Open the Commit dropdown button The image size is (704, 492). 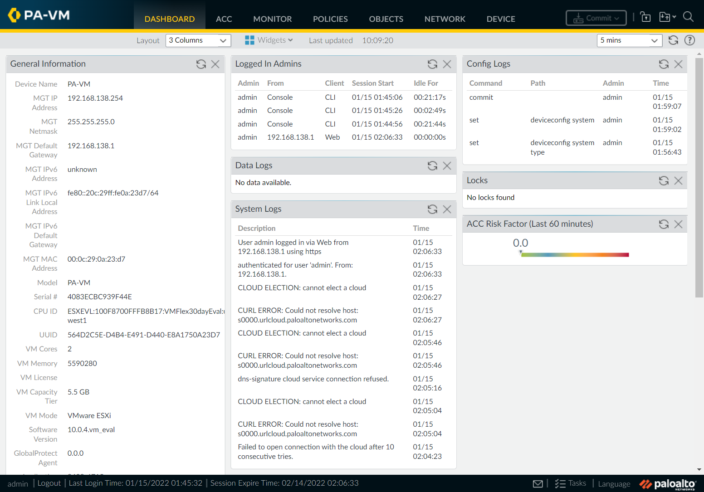[596, 18]
